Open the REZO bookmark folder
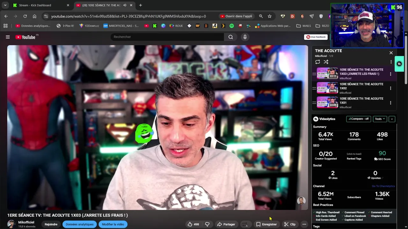Screen dimensions: 408x229 [x=323, y=26]
